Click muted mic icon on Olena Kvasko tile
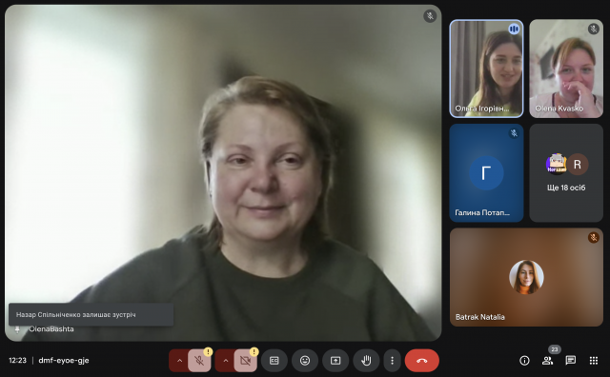 (593, 29)
